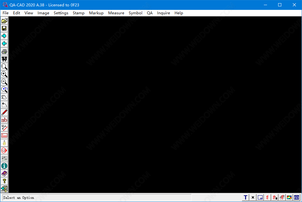Click the single red zigzag line icon
The height and width of the screenshot is (202, 302).
(267, 197)
